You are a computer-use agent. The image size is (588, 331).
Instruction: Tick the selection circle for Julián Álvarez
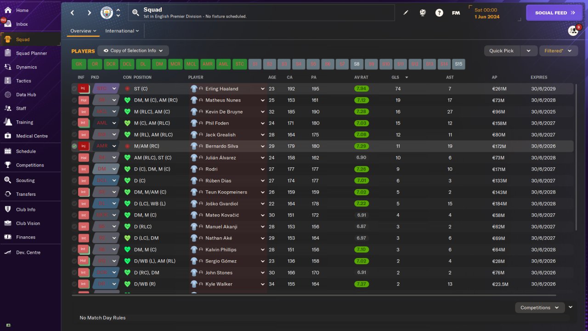(x=74, y=158)
